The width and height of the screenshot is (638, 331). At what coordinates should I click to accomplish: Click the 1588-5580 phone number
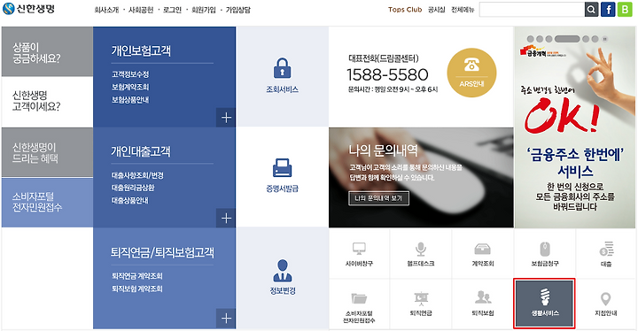click(x=387, y=75)
